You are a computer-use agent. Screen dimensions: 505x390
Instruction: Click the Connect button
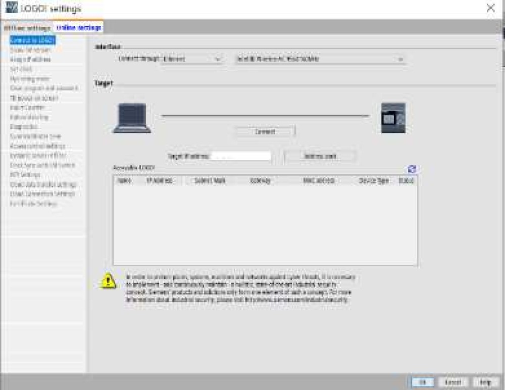266,131
